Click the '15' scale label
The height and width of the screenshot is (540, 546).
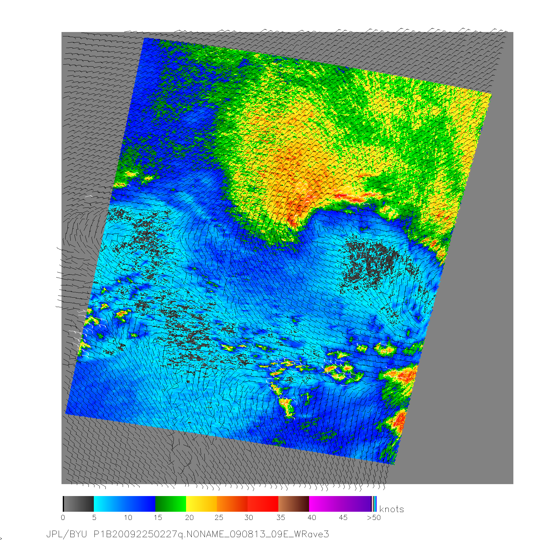click(x=158, y=517)
